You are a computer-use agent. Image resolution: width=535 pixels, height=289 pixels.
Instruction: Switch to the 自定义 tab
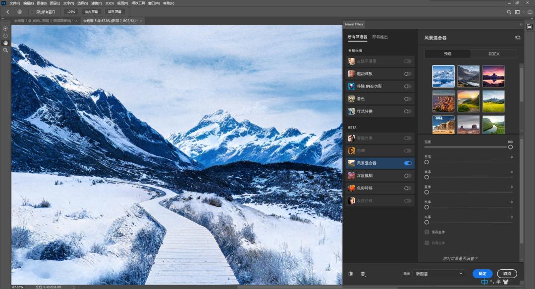click(x=493, y=53)
